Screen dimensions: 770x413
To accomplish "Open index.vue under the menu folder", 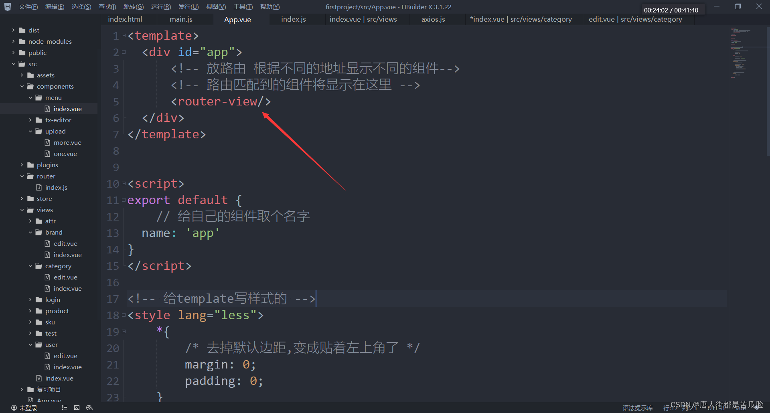I will click(x=67, y=109).
